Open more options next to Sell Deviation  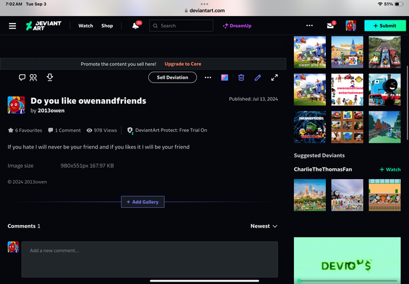[x=208, y=77]
